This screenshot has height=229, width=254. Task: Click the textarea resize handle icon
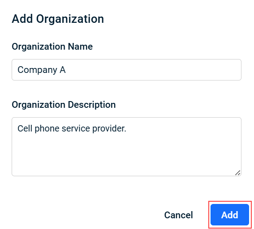(237, 173)
